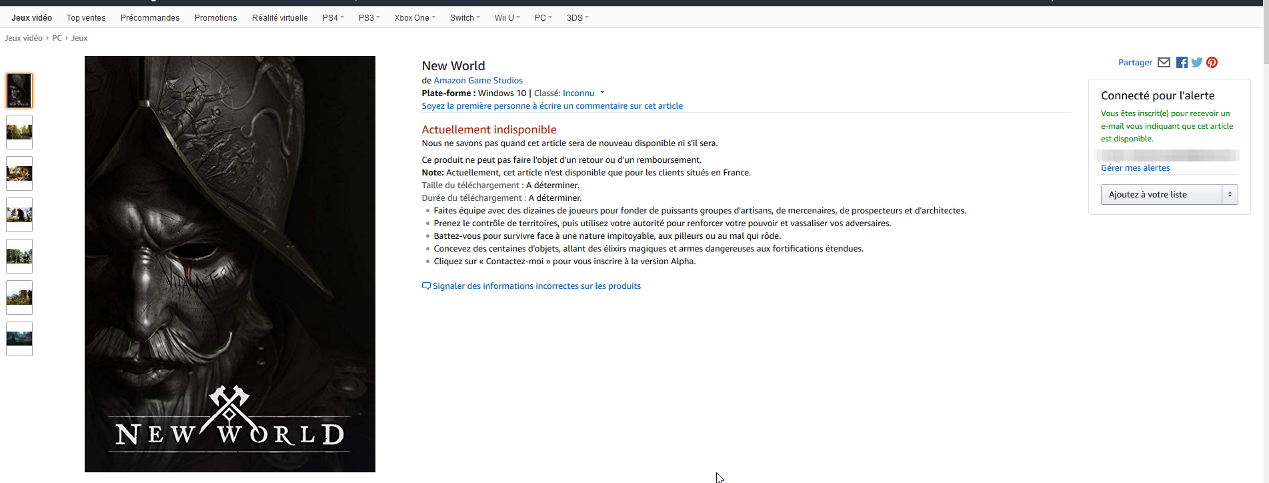1269x483 pixels.
Task: Open Top ventes in navigation bar
Action: point(86,18)
